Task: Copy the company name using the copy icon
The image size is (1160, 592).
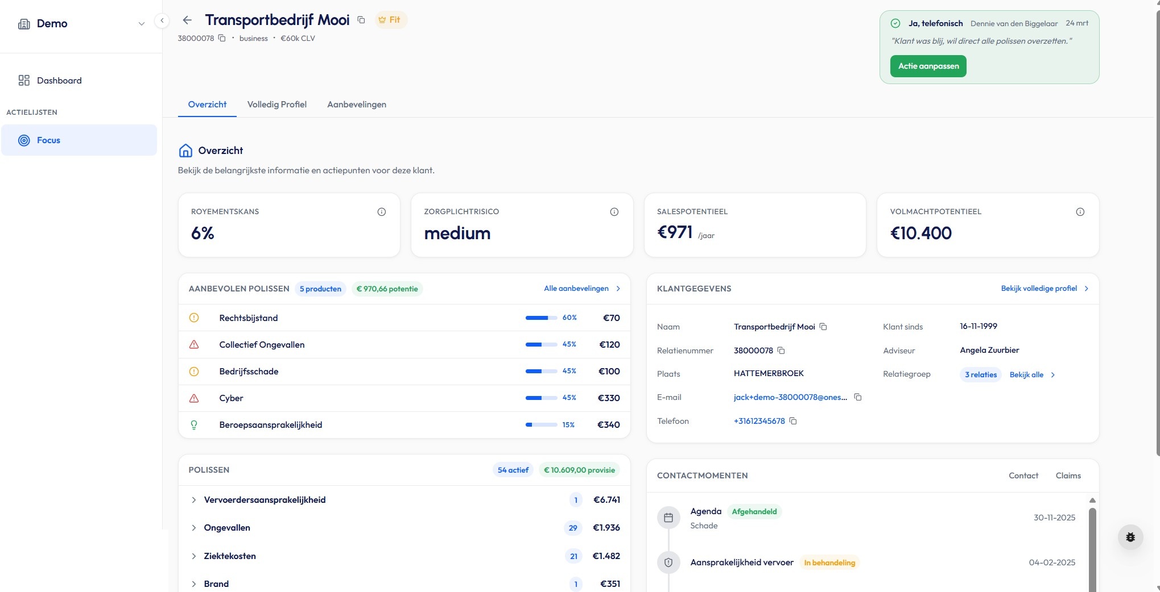Action: point(361,19)
